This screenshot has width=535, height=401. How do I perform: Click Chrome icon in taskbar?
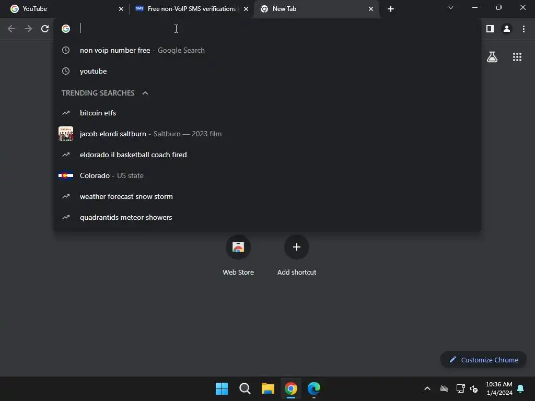click(291, 388)
